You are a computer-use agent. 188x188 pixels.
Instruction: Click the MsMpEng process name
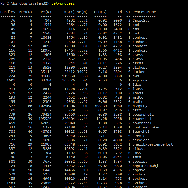coord(140,106)
